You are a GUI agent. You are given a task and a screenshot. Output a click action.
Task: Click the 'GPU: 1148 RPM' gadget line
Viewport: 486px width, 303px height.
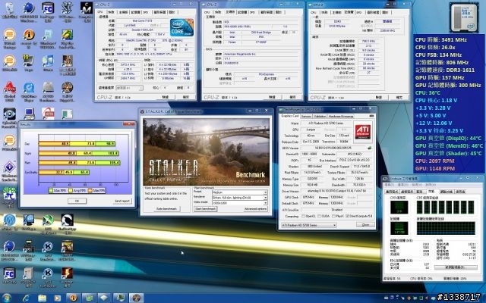[x=435, y=168]
